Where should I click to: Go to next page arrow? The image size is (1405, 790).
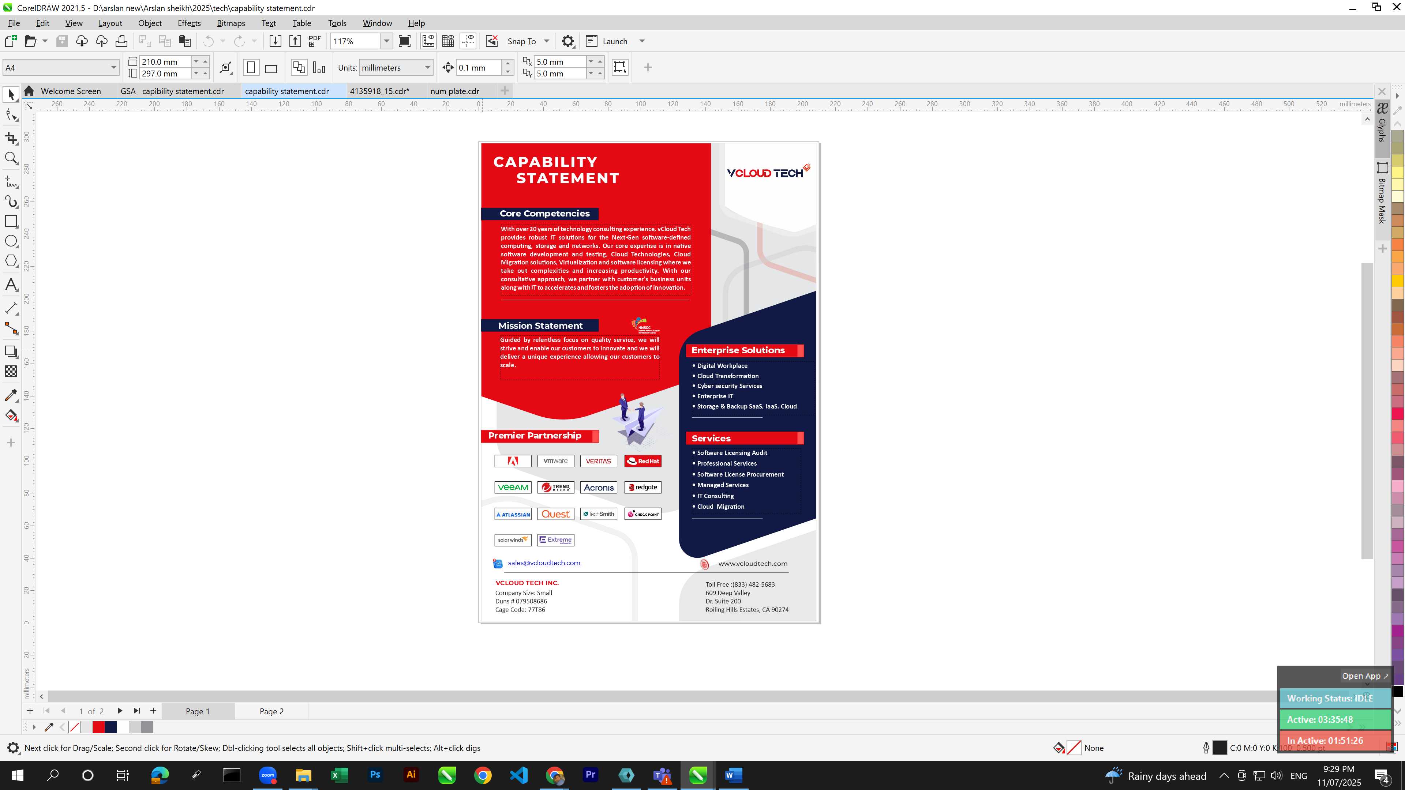(119, 710)
